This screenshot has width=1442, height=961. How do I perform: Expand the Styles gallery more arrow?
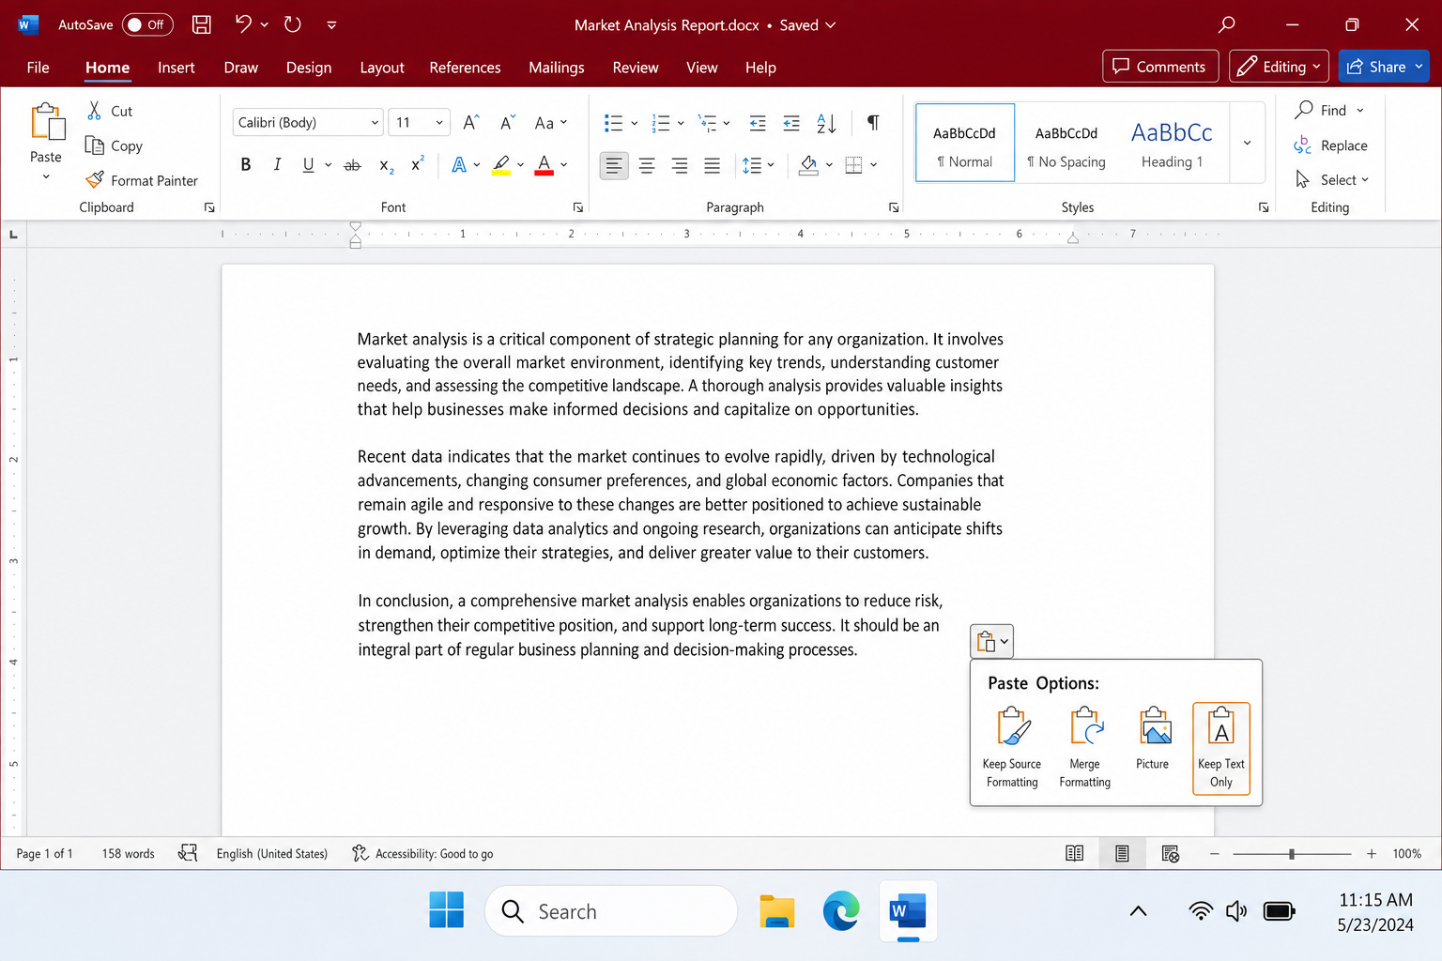[x=1247, y=143]
